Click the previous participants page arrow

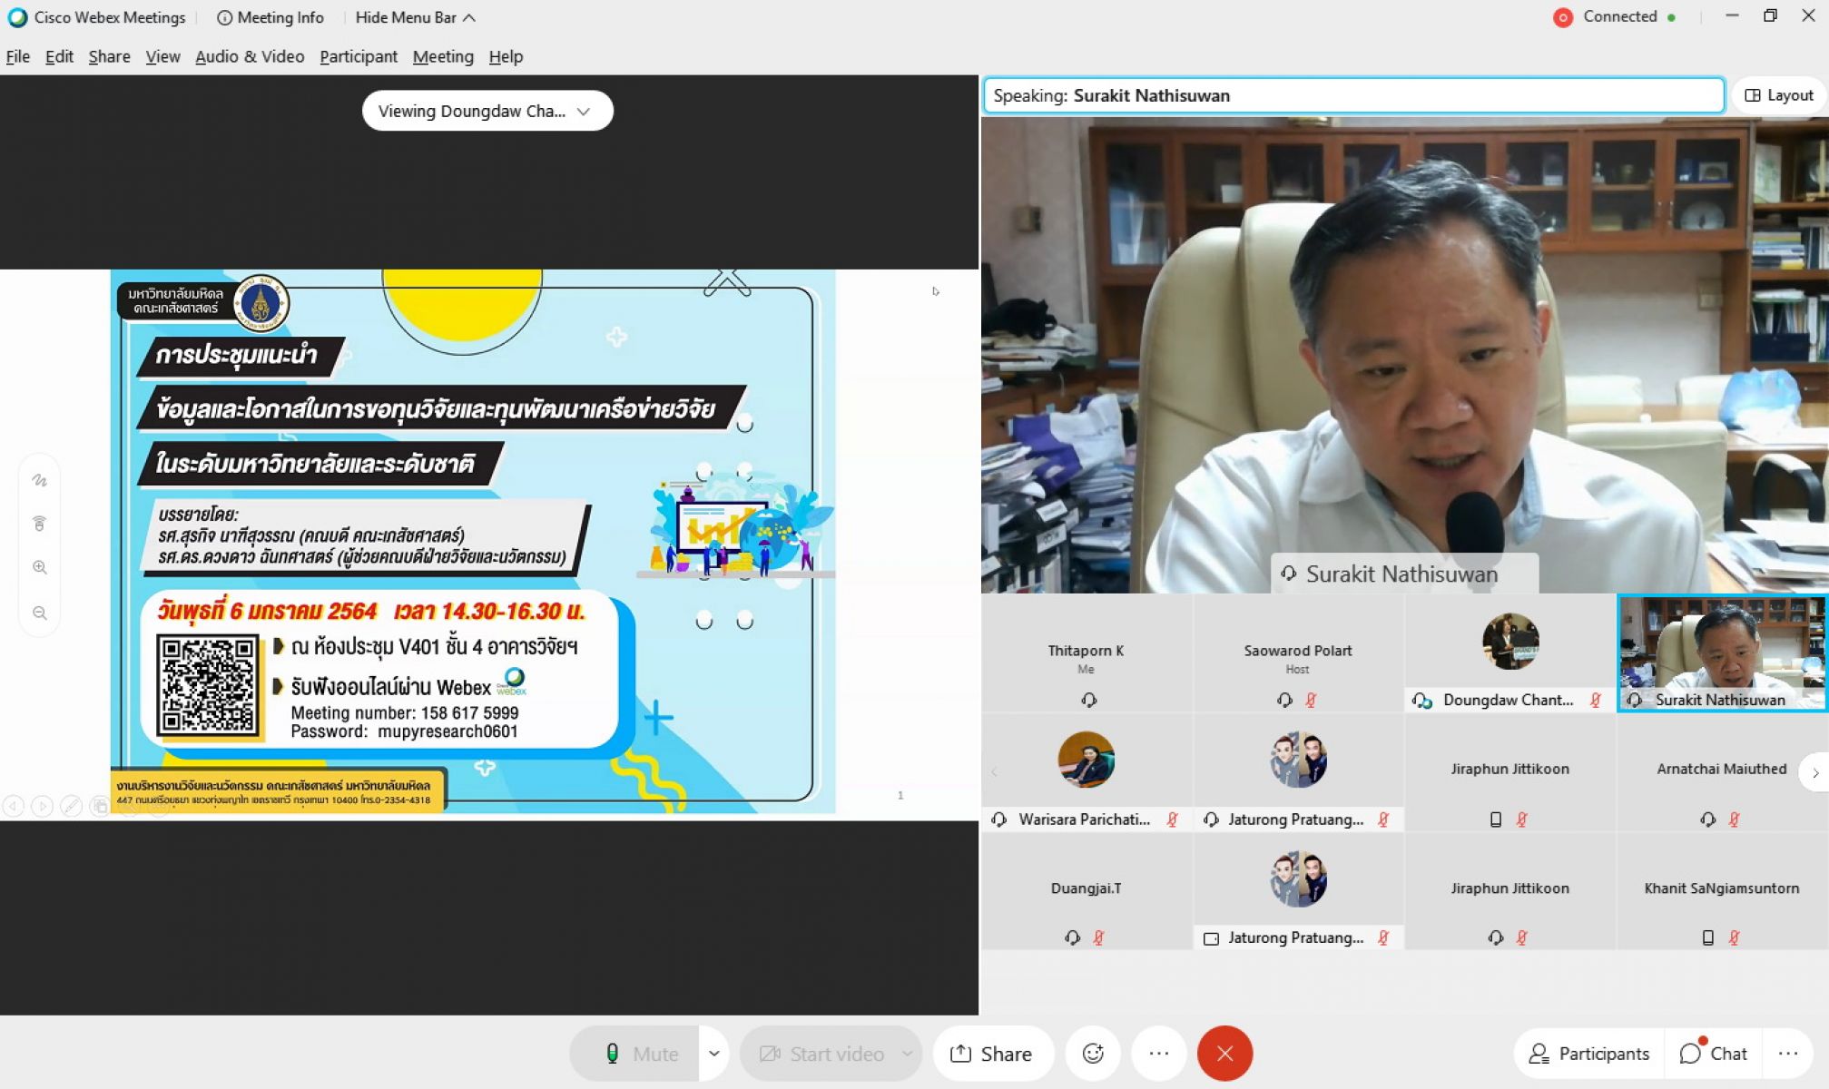click(995, 772)
